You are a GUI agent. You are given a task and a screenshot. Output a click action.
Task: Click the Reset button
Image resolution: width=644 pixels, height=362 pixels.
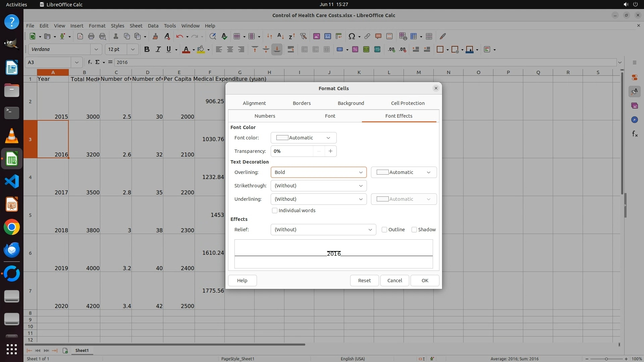(x=364, y=281)
